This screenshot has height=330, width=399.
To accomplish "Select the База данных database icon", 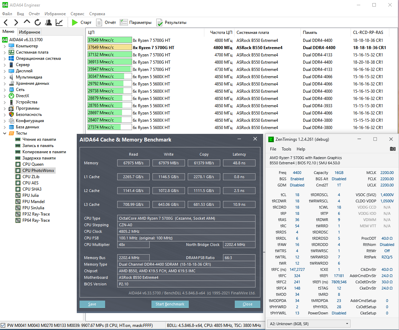I will click(11, 127).
